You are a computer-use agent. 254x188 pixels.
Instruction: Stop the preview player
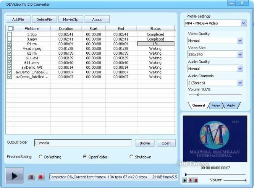pos(196,180)
